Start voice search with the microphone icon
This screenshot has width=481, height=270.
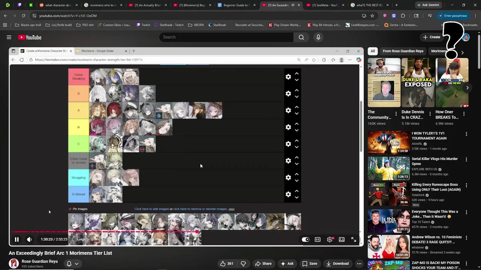(x=318, y=37)
